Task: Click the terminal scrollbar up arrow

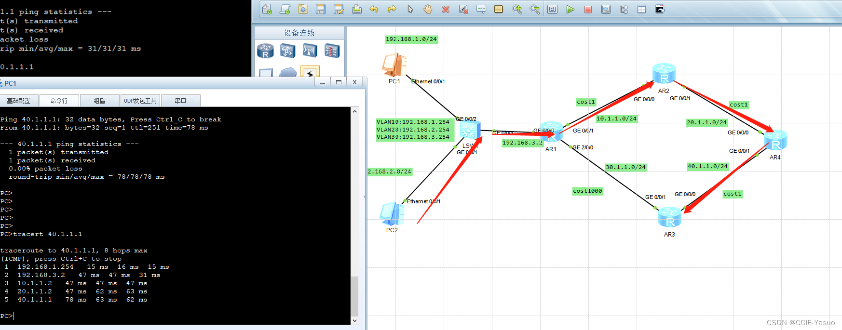Action: coord(355,111)
